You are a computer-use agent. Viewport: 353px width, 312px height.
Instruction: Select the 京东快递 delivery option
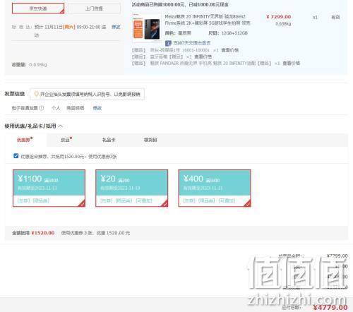point(38,8)
